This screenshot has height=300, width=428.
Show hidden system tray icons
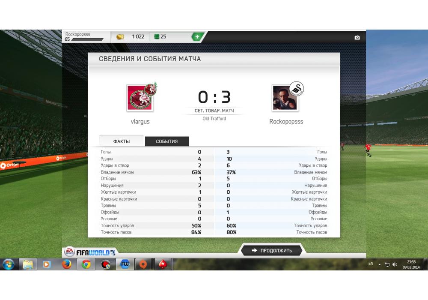pos(379,264)
